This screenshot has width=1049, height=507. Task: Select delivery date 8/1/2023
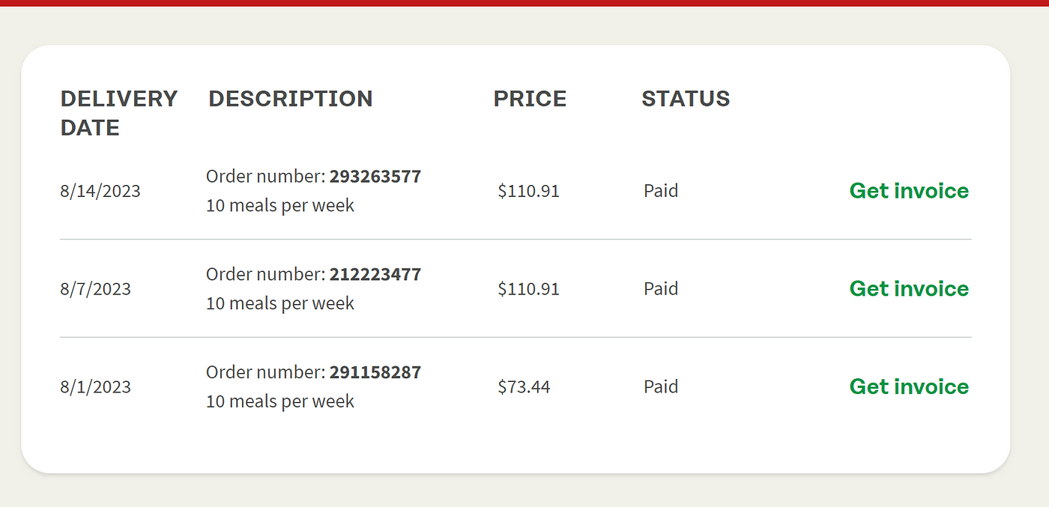(x=96, y=387)
